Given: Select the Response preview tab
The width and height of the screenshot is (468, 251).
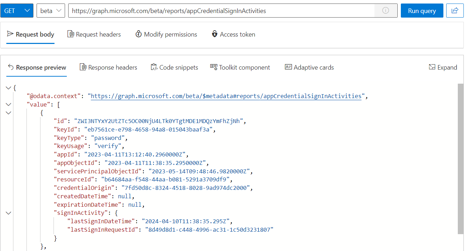Looking at the screenshot, I should [x=37, y=67].
